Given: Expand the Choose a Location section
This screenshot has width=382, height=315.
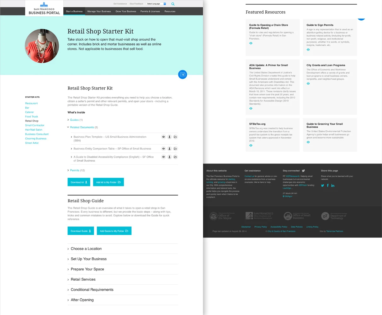Looking at the screenshot, I should point(86,249).
